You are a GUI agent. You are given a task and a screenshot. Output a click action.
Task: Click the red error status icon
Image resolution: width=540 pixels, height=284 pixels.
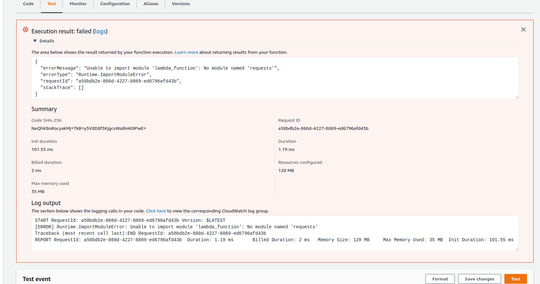26,30
